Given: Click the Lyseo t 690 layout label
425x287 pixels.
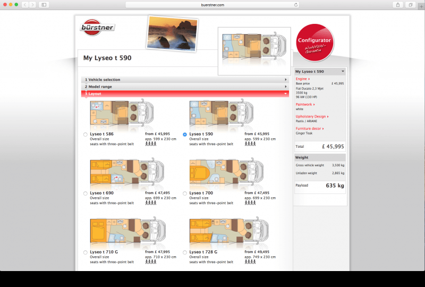Looking at the screenshot, I should coord(101,193).
